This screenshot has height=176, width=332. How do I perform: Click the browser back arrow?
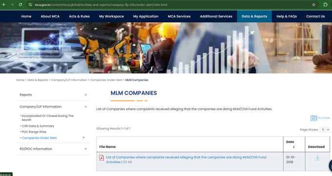click(x=4, y=4)
